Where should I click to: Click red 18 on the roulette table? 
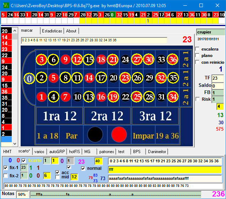click(x=101, y=59)
